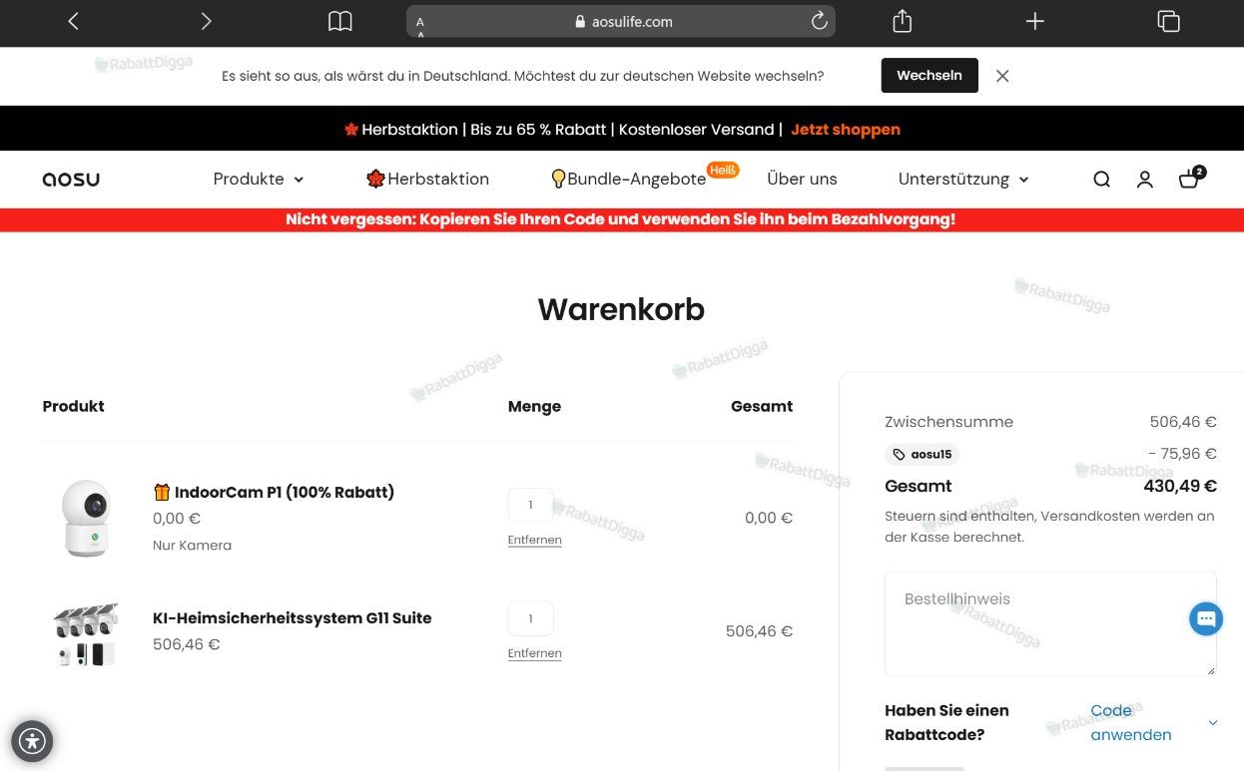Screen dimensions: 1244x771
Task: Go back with Safari's back arrow
Action: [x=73, y=21]
